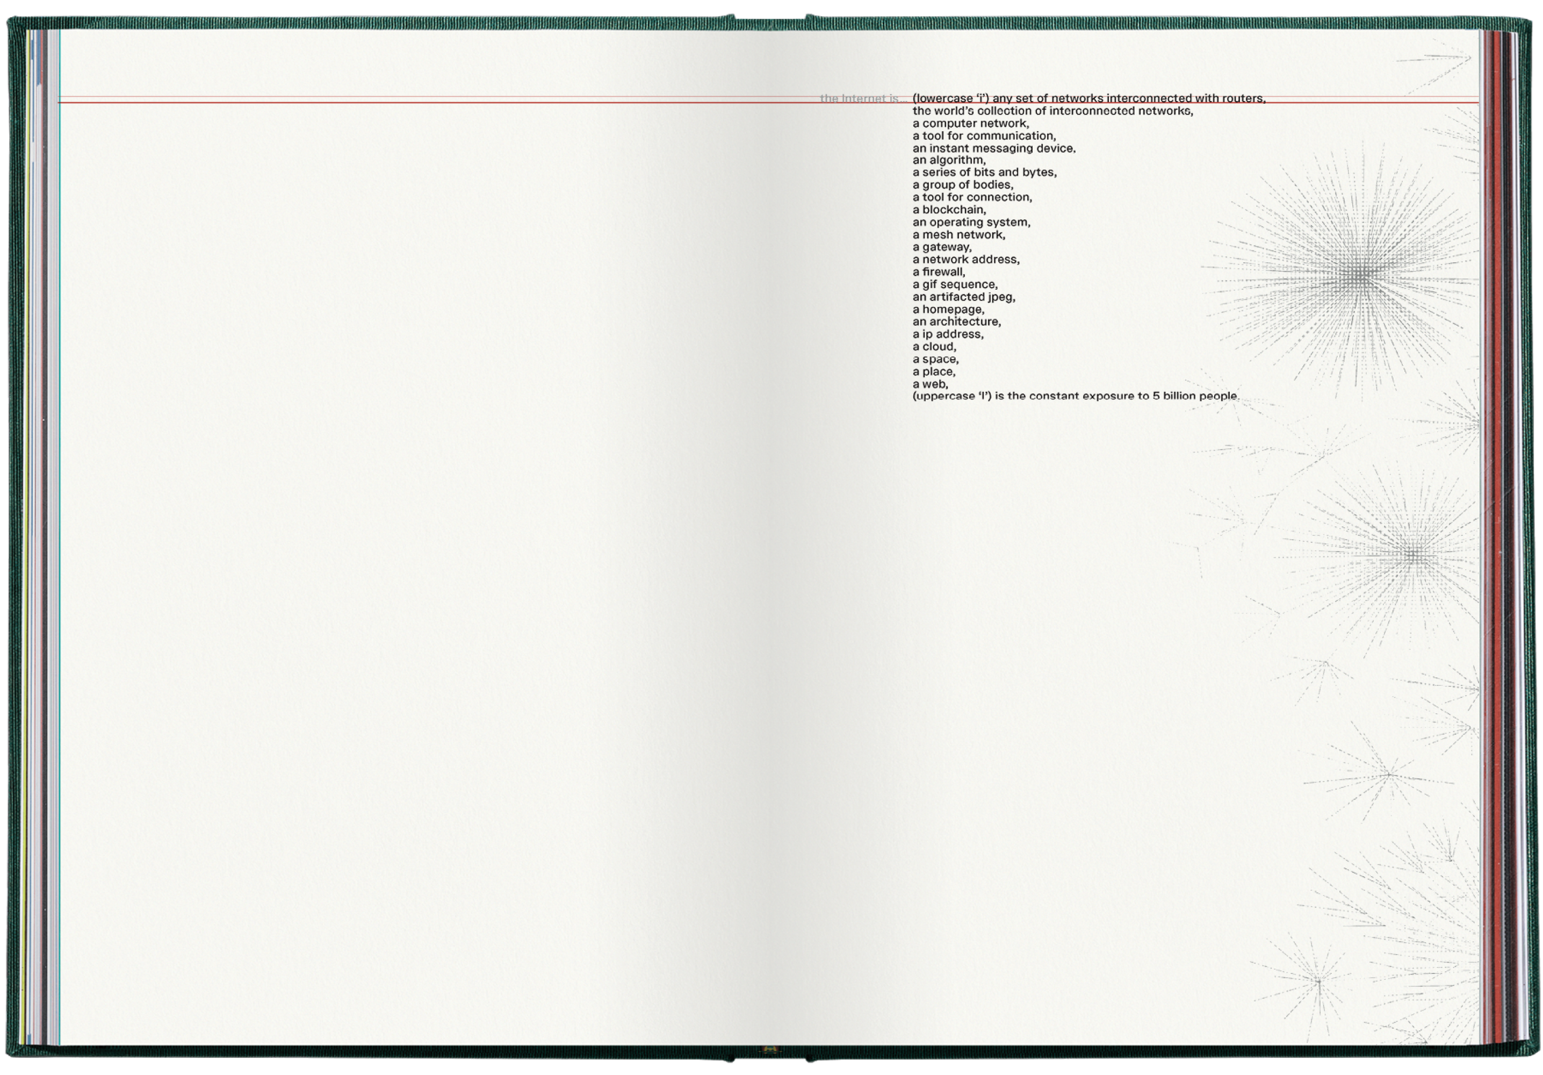Click '(uppercase 'I') is the constant exposure to 5 billion people.'

pos(1076,397)
